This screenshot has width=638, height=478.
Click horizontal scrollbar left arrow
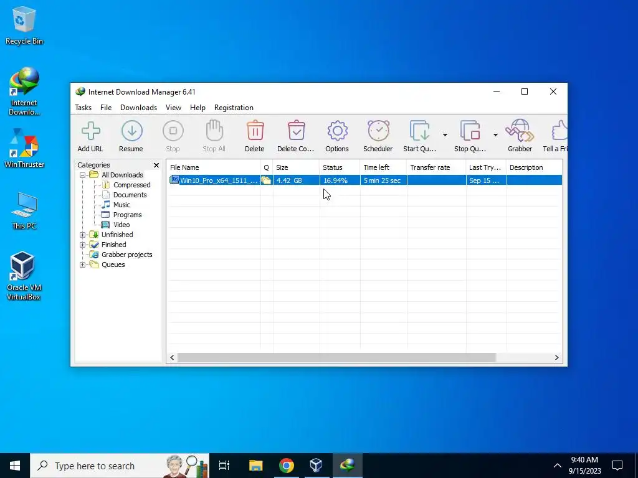172,358
